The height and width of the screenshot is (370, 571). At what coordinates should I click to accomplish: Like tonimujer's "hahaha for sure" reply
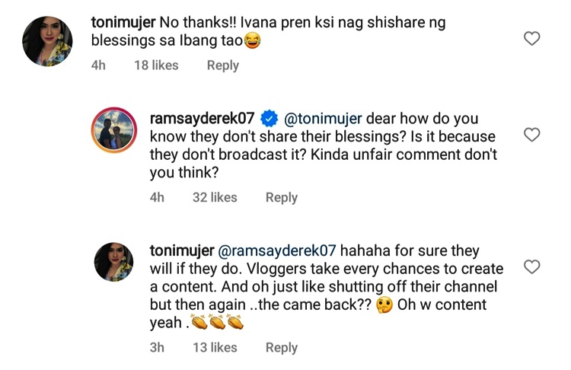[532, 266]
